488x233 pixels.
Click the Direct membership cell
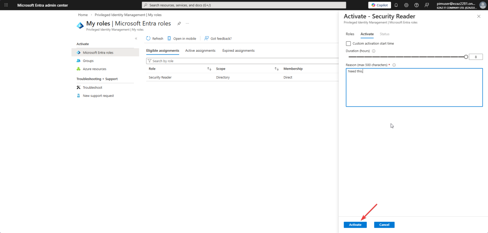[x=288, y=77]
